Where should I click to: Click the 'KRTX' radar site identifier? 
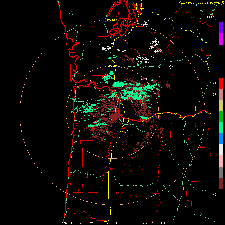click(128, 223)
